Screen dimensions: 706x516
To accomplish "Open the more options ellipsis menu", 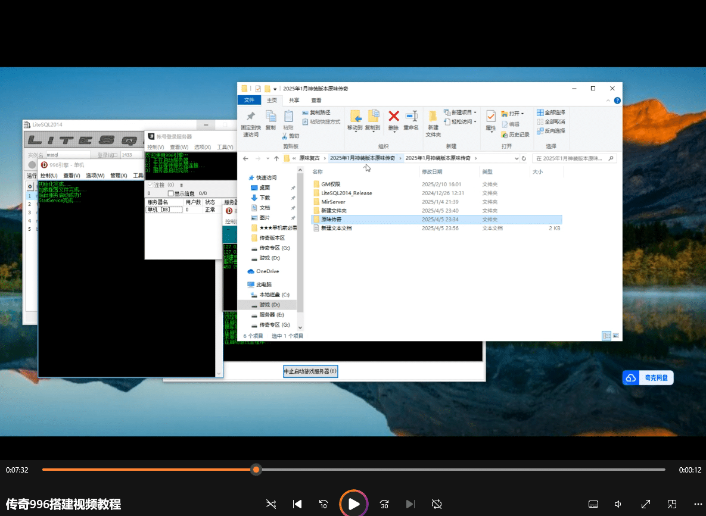I will (x=699, y=504).
